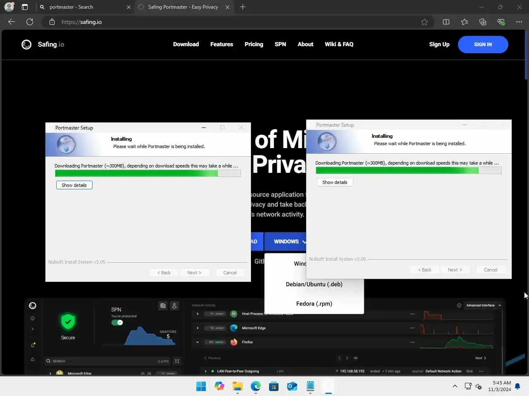Open File Explorer from the taskbar
Viewport: 529px width, 396px height.
[x=237, y=386]
